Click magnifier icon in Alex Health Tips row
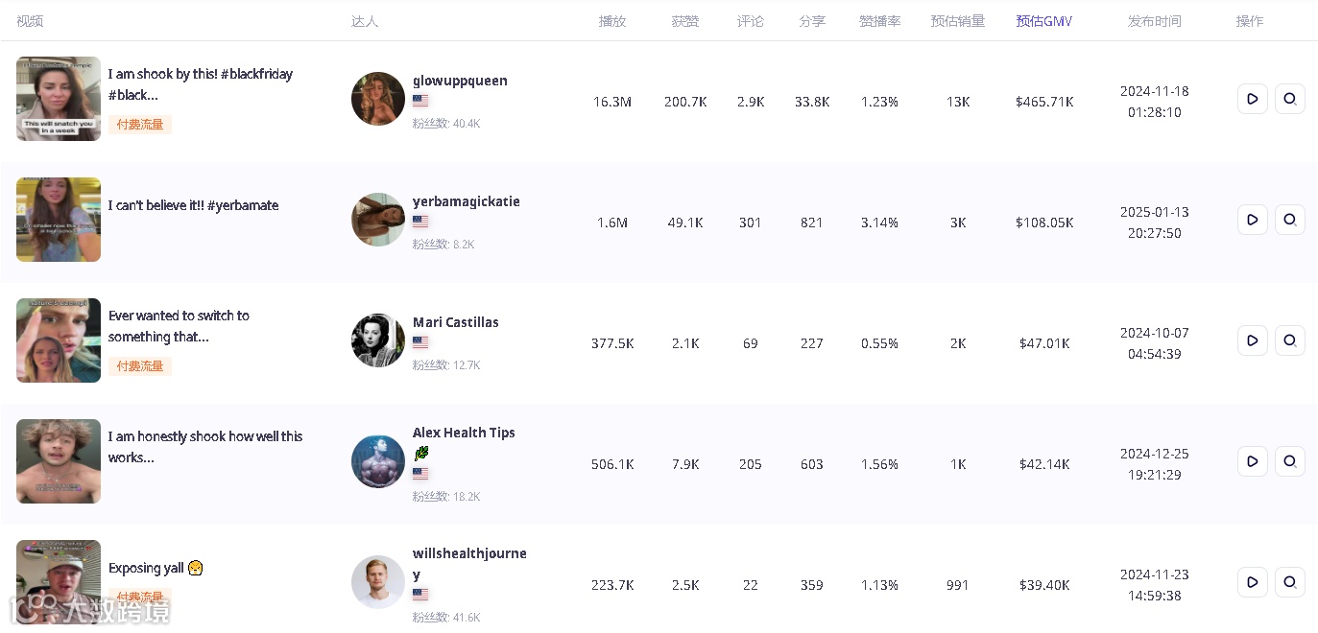This screenshot has width=1318, height=633. click(x=1289, y=461)
